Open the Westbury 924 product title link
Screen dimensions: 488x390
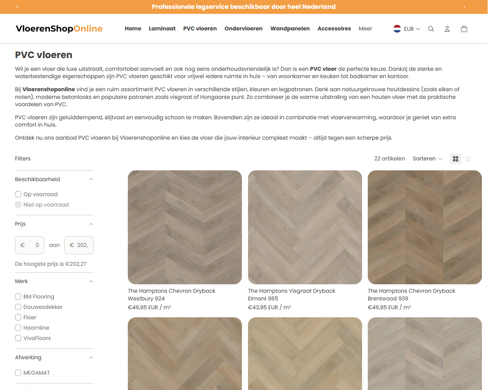click(171, 295)
